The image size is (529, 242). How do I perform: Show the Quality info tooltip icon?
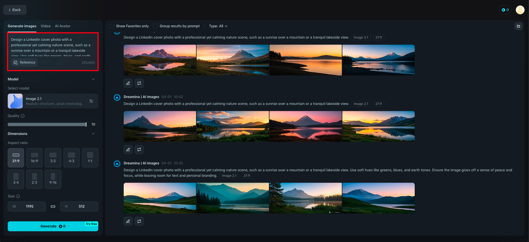[23, 116]
